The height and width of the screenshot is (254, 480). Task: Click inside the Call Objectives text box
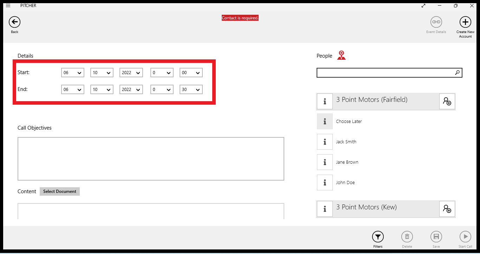coord(151,159)
